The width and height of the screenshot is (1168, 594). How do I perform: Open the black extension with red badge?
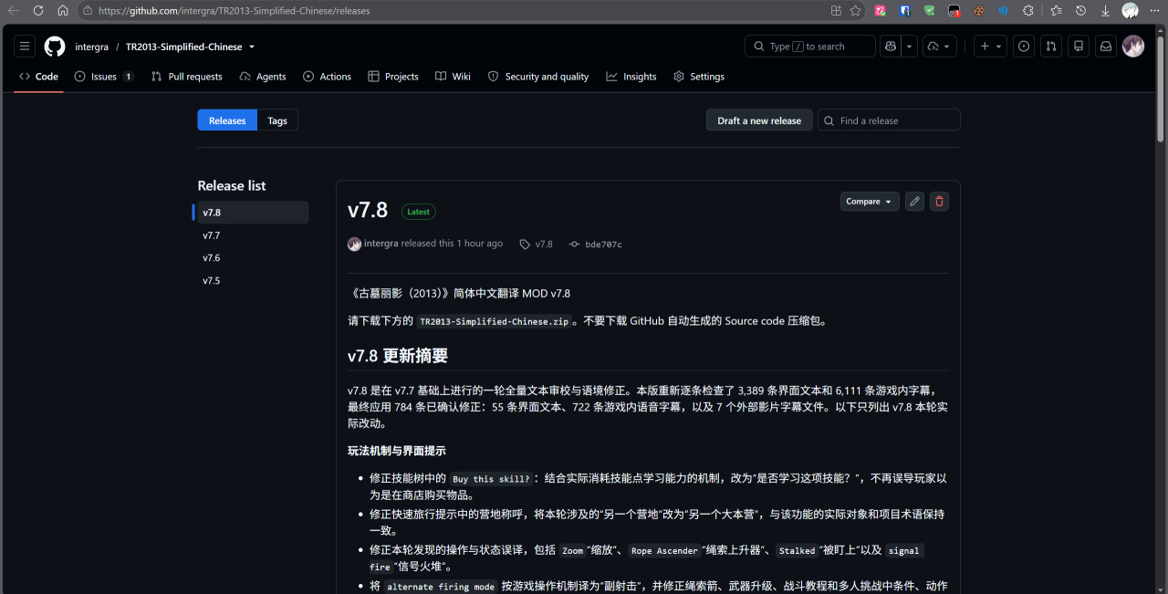click(x=954, y=11)
